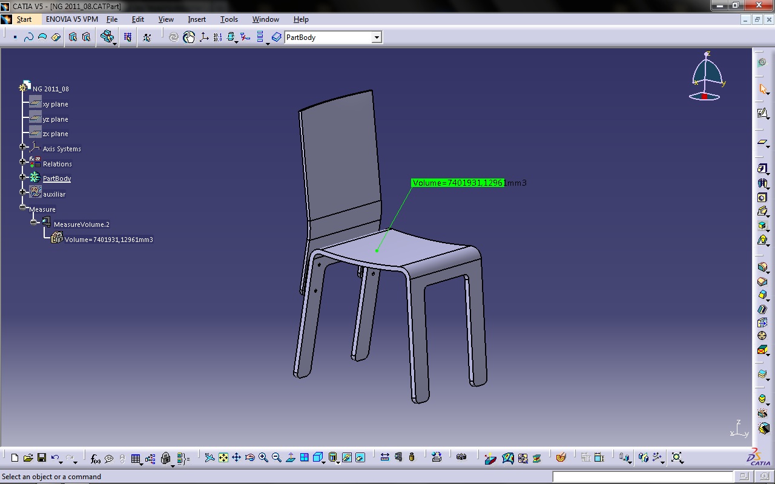The width and height of the screenshot is (775, 484).
Task: Click the Measure Between icon
Action: [384, 457]
